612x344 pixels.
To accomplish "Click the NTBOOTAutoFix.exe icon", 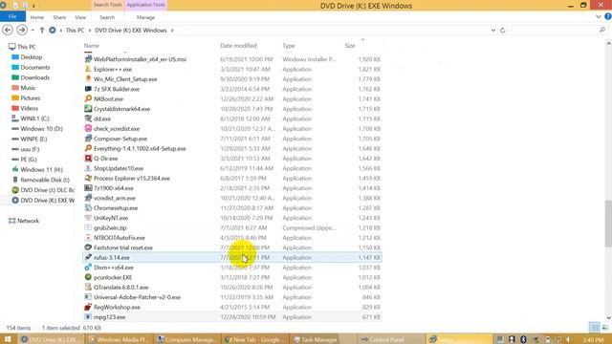I will pos(88,238).
